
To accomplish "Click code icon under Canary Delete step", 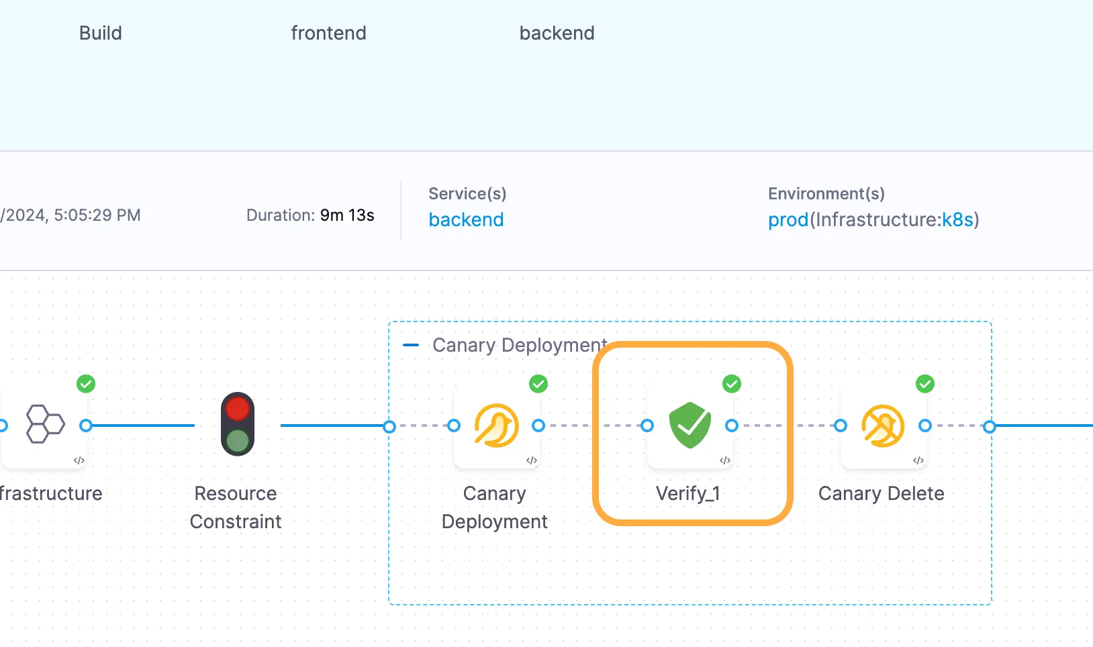I will coord(918,460).
